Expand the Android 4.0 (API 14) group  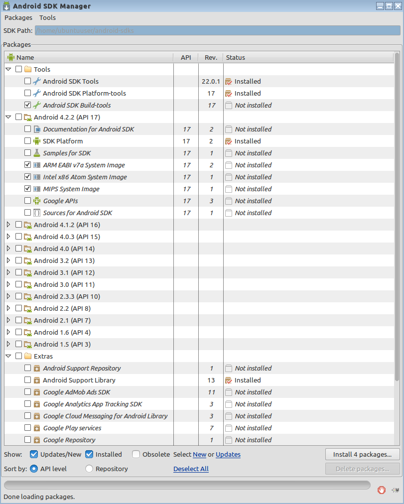pyautogui.click(x=8, y=249)
